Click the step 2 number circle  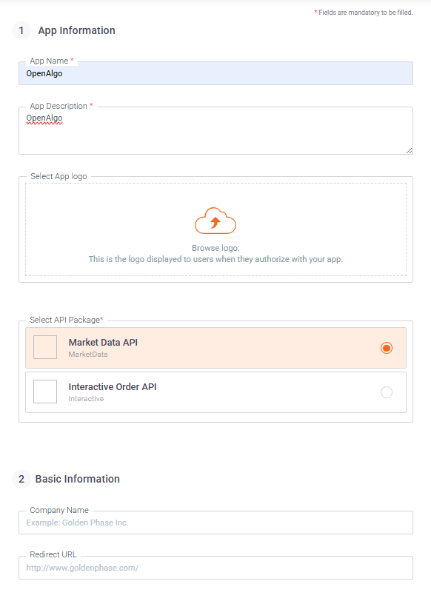coord(21,479)
